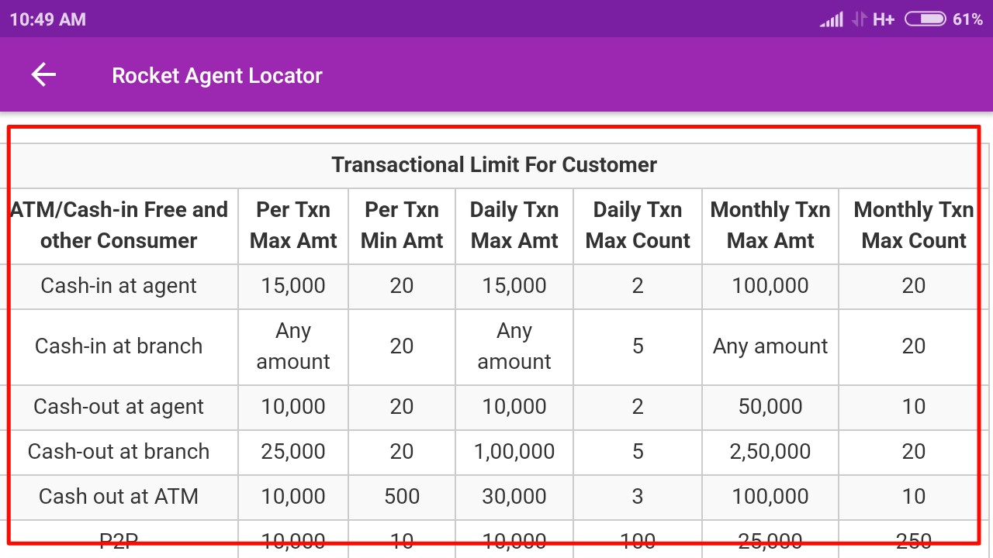The height and width of the screenshot is (558, 993).
Task: Tap the Transactional Limit For Customer header
Action: coord(494,164)
